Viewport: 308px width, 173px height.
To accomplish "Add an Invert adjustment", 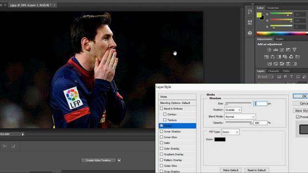I will [269, 63].
